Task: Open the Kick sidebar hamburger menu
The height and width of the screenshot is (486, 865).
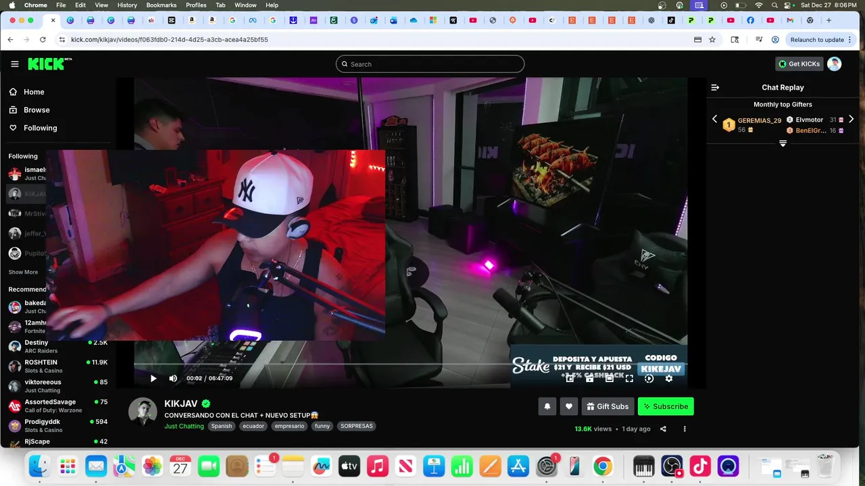Action: pyautogui.click(x=15, y=64)
